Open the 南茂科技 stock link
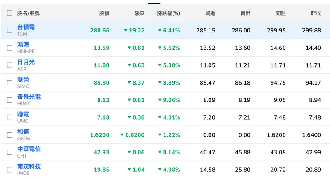The height and width of the screenshot is (178, 330). pos(29,166)
